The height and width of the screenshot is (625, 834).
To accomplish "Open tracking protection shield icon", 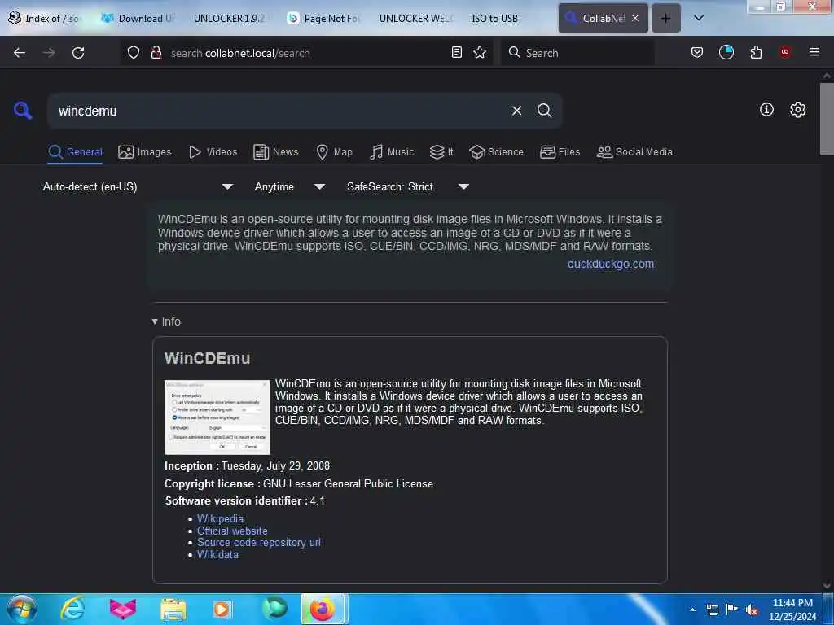I will coord(134,52).
